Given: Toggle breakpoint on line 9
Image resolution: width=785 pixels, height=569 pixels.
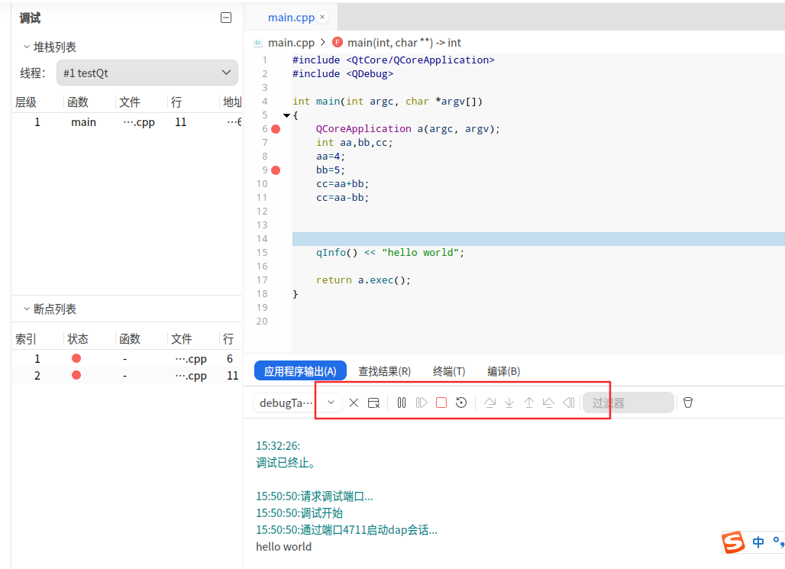Looking at the screenshot, I should coord(276,170).
